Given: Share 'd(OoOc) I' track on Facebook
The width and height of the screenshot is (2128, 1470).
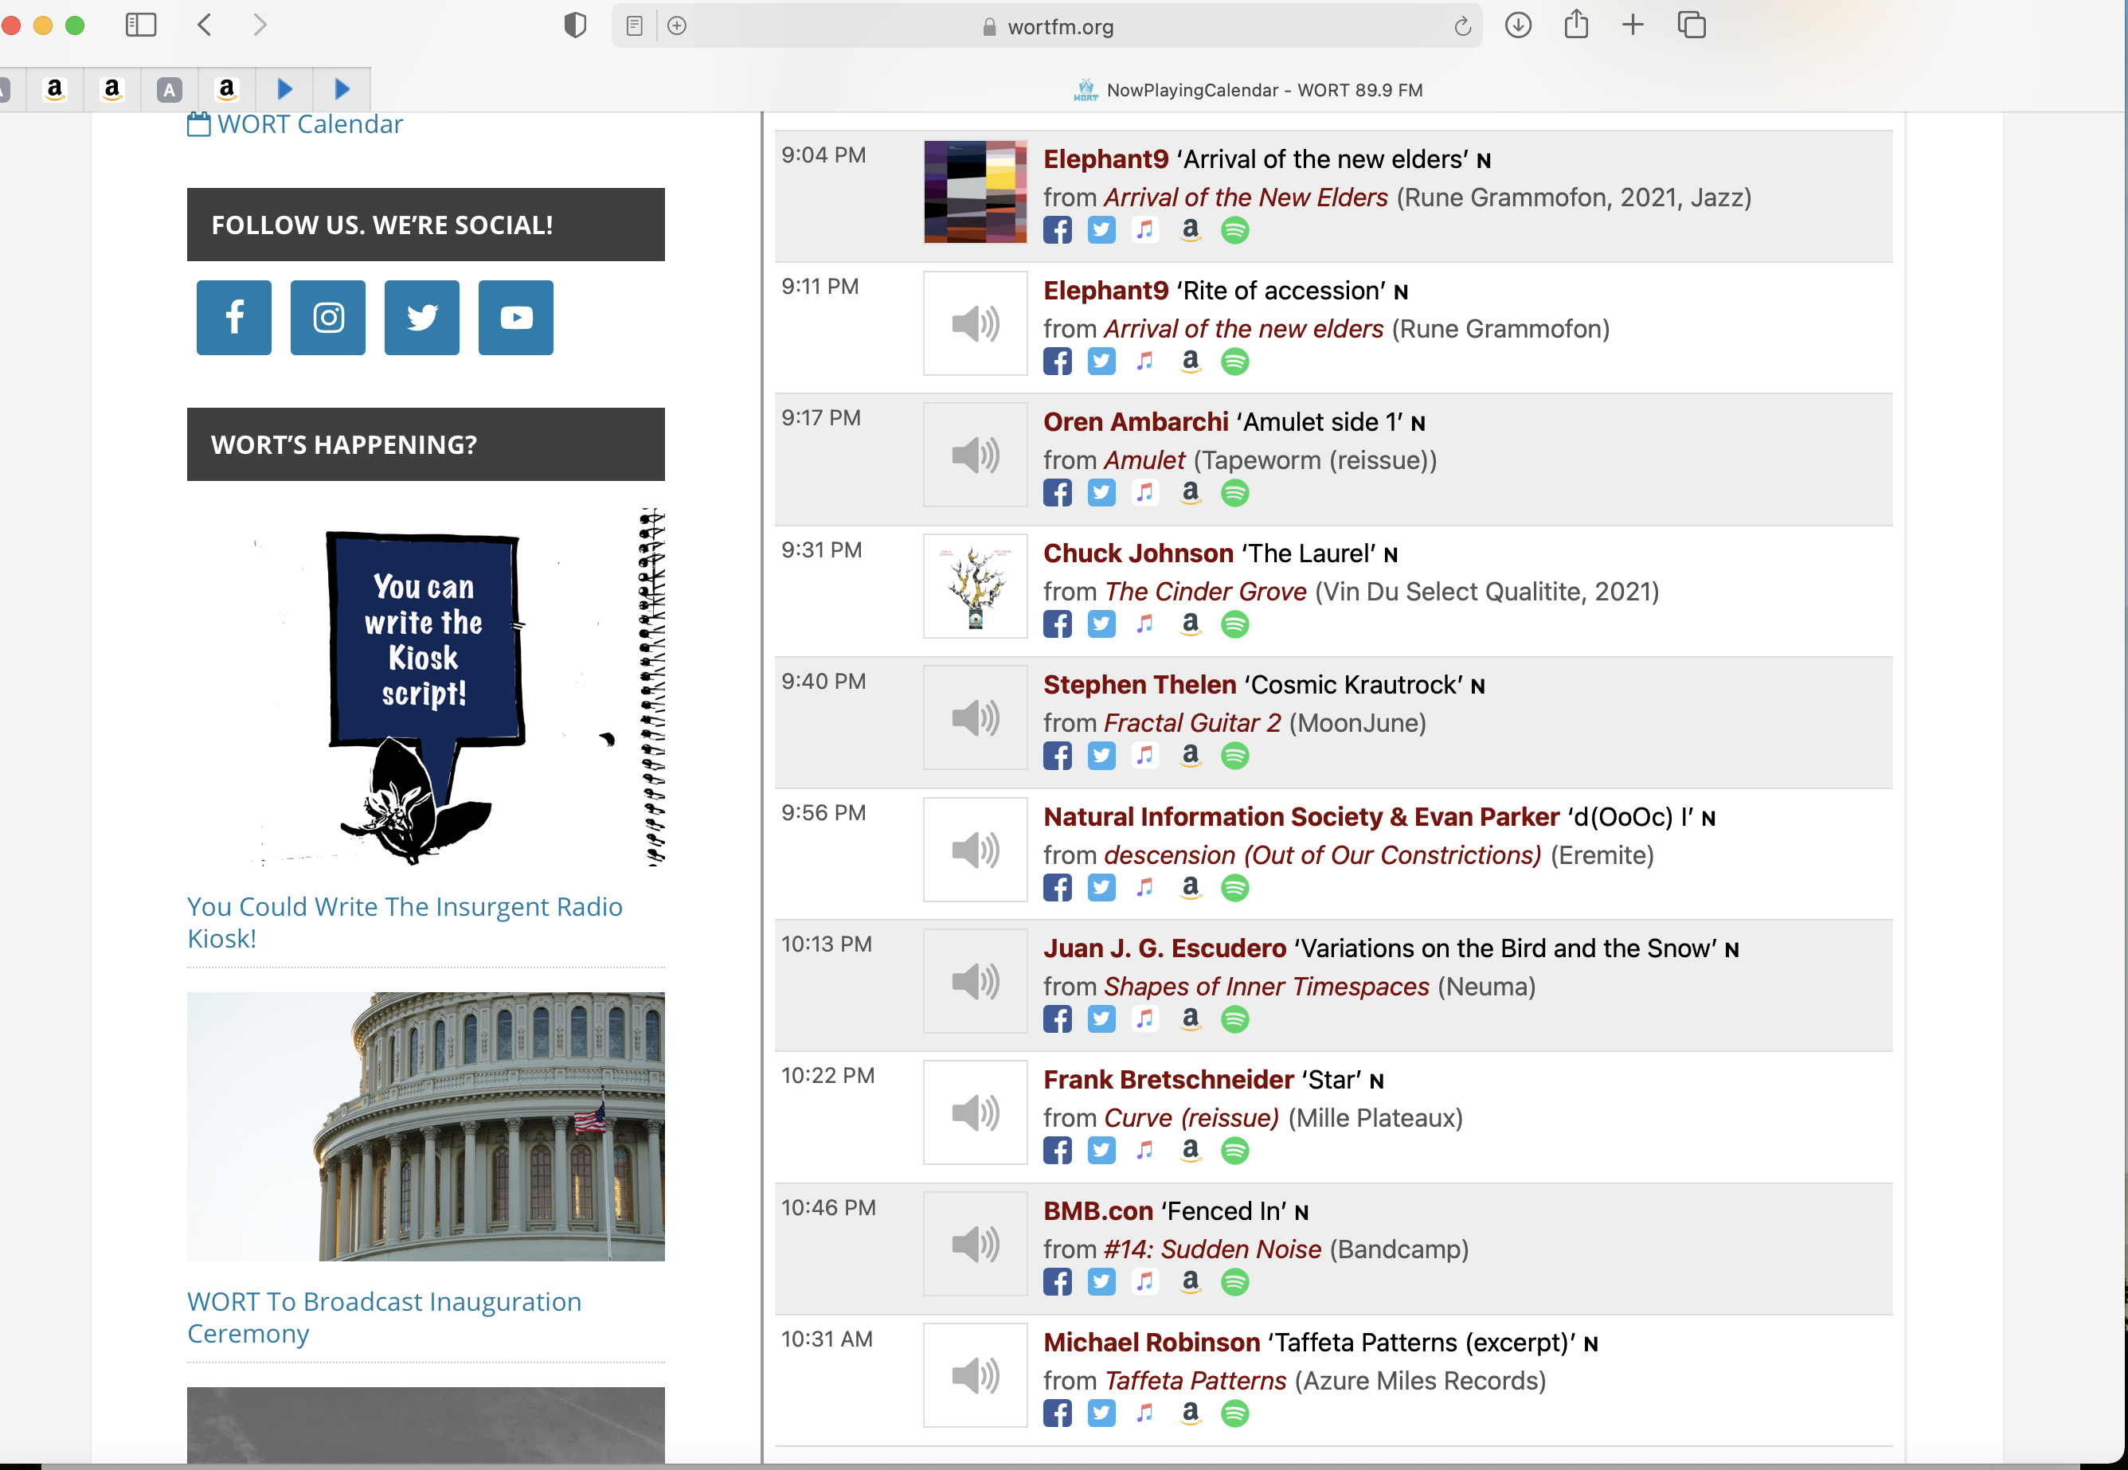Looking at the screenshot, I should tap(1058, 888).
